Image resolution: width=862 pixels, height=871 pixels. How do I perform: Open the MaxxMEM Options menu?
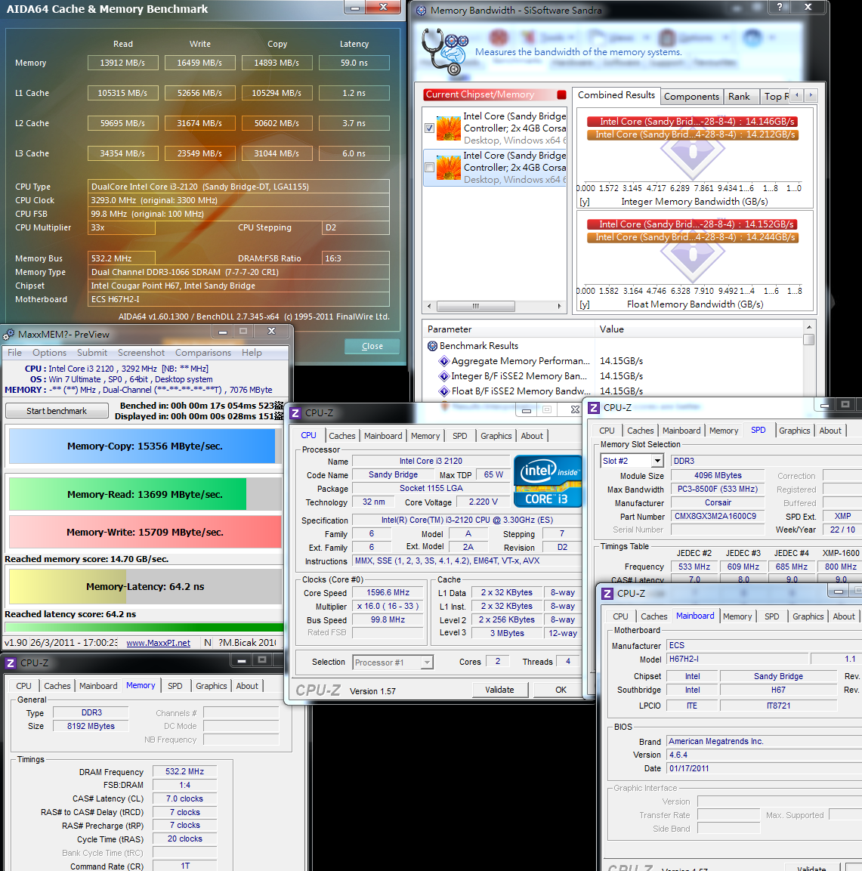tap(49, 353)
